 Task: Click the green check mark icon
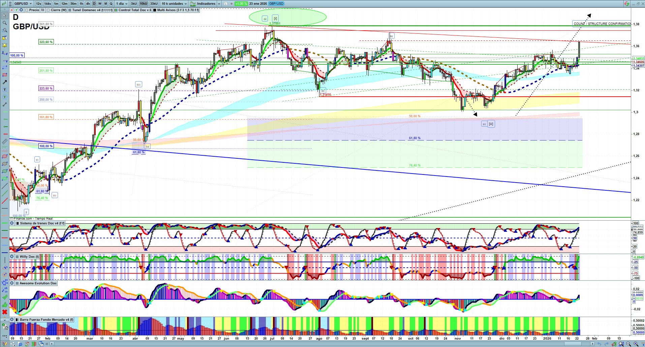(5, 297)
